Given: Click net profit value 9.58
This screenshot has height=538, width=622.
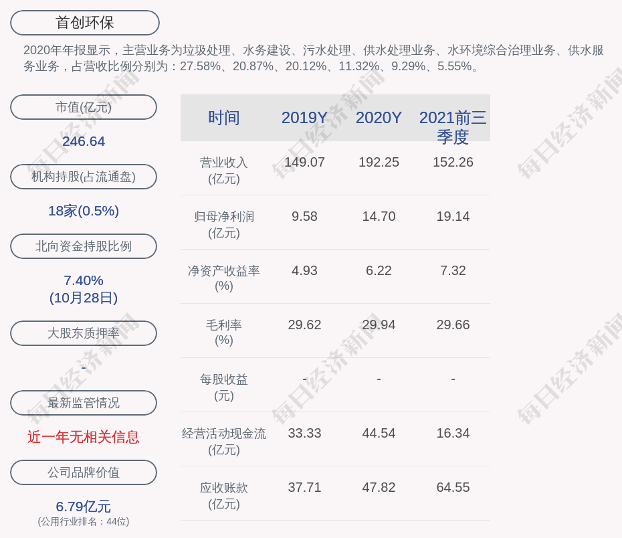Looking at the screenshot, I should (305, 216).
